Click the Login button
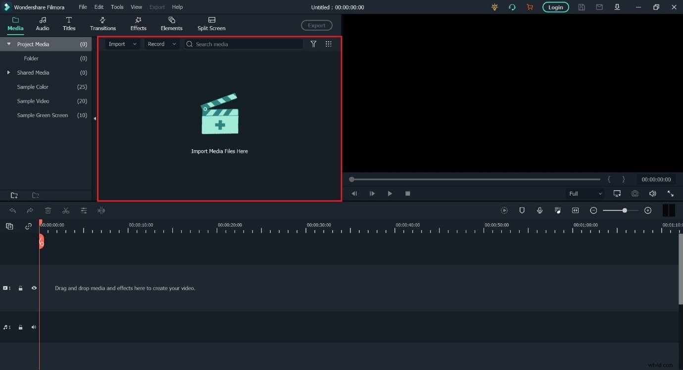The image size is (683, 370). coord(555,7)
